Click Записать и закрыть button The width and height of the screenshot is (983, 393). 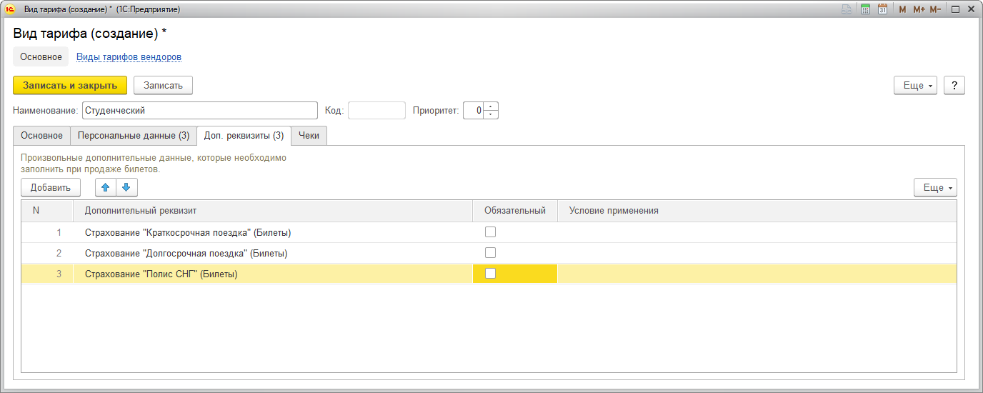(70, 85)
